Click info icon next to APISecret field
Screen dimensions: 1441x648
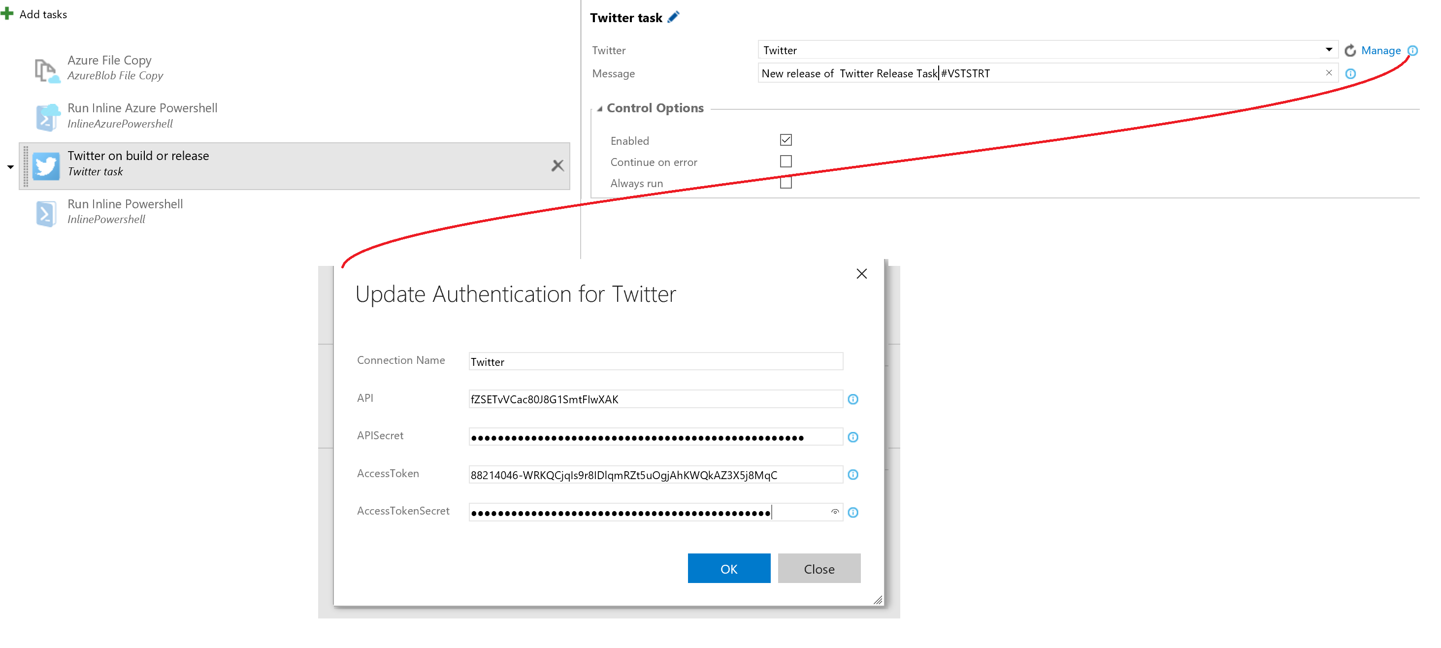(x=852, y=437)
